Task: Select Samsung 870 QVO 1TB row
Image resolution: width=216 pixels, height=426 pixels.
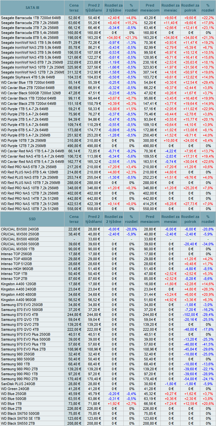Action: [108, 319]
